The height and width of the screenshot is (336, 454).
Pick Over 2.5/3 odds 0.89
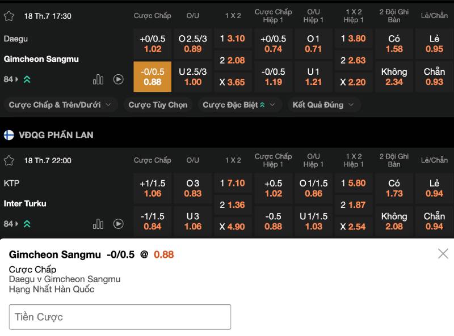point(192,44)
